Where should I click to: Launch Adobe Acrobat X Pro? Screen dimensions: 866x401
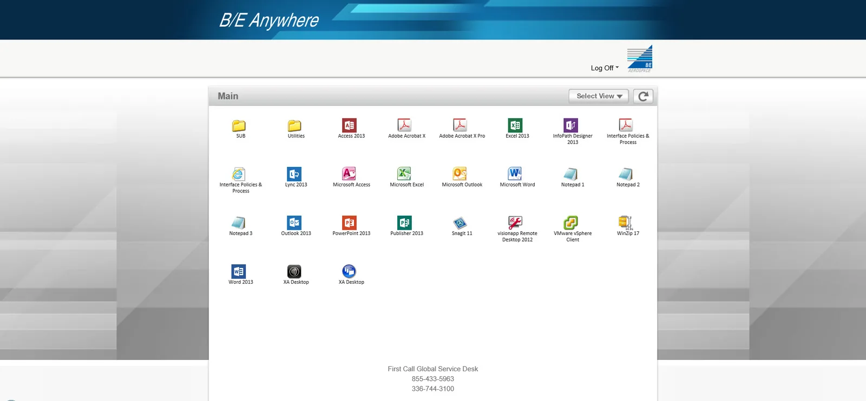pyautogui.click(x=460, y=125)
